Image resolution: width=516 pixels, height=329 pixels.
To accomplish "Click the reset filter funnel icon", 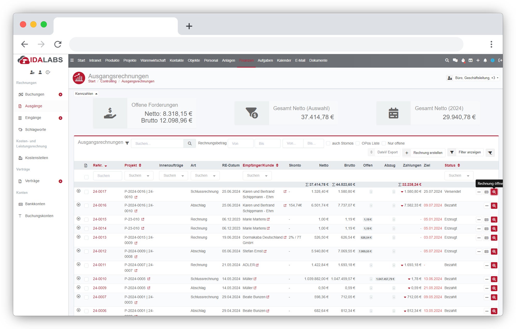I will coord(490,153).
